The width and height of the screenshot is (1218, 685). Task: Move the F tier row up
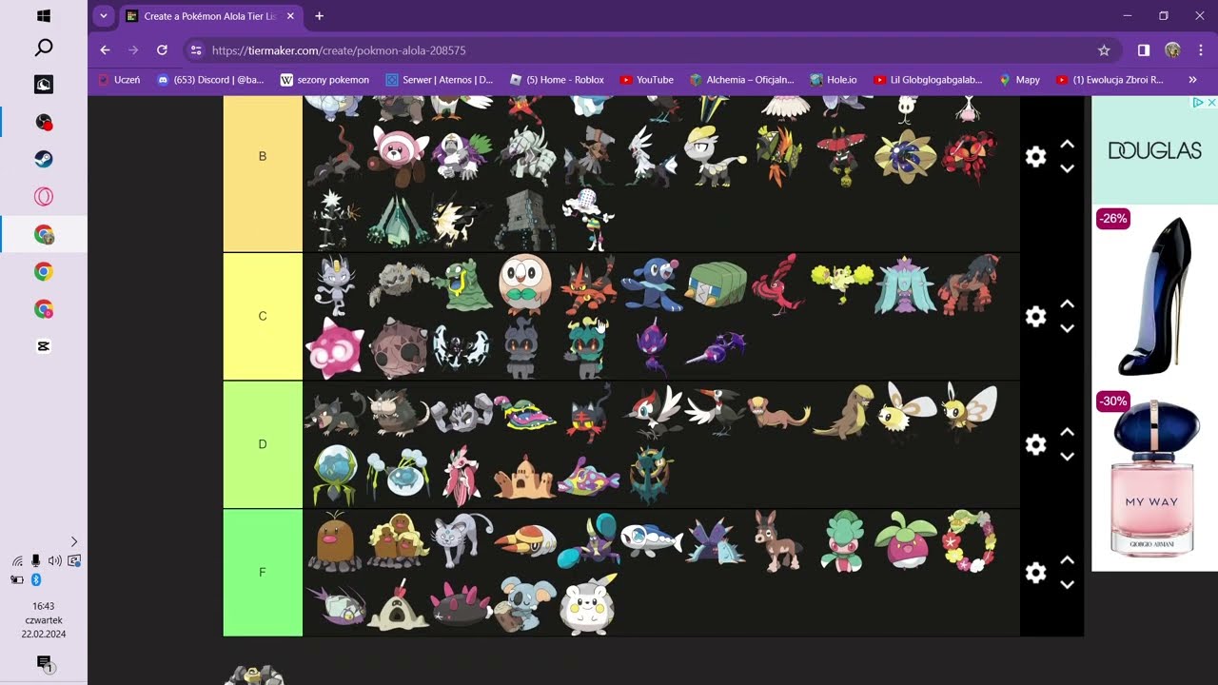[1068, 560]
